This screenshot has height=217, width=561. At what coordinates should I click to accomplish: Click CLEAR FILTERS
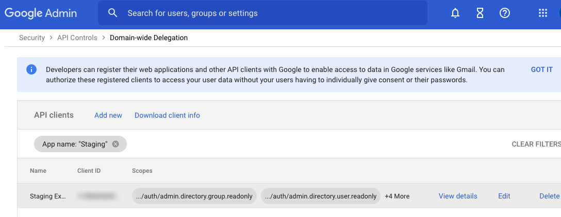click(x=536, y=144)
